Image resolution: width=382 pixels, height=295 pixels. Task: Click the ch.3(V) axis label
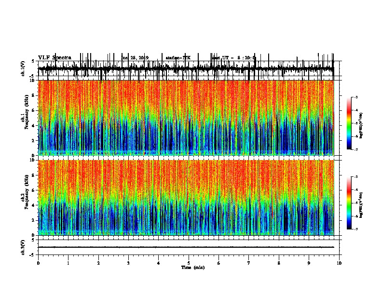tap(23, 247)
